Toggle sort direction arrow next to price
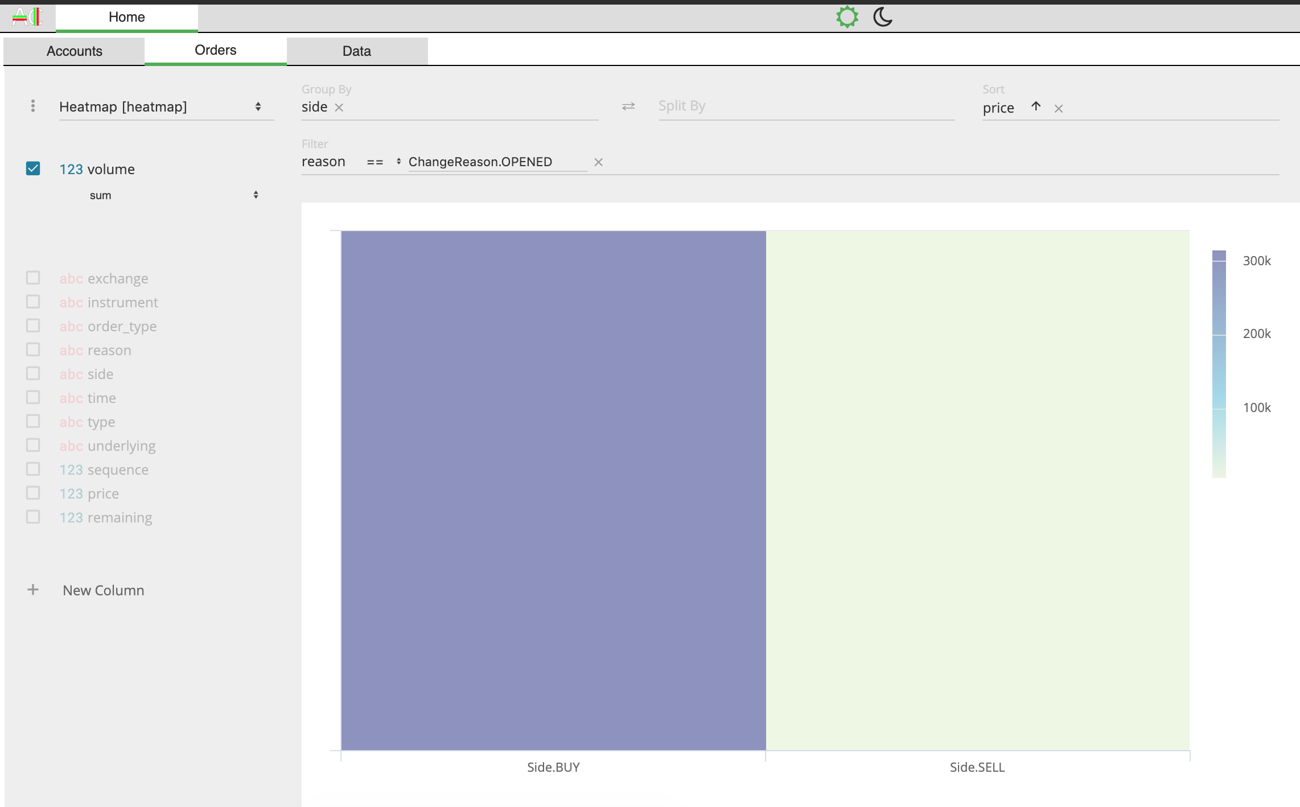Screen dimensions: 1300x807 coord(1036,107)
